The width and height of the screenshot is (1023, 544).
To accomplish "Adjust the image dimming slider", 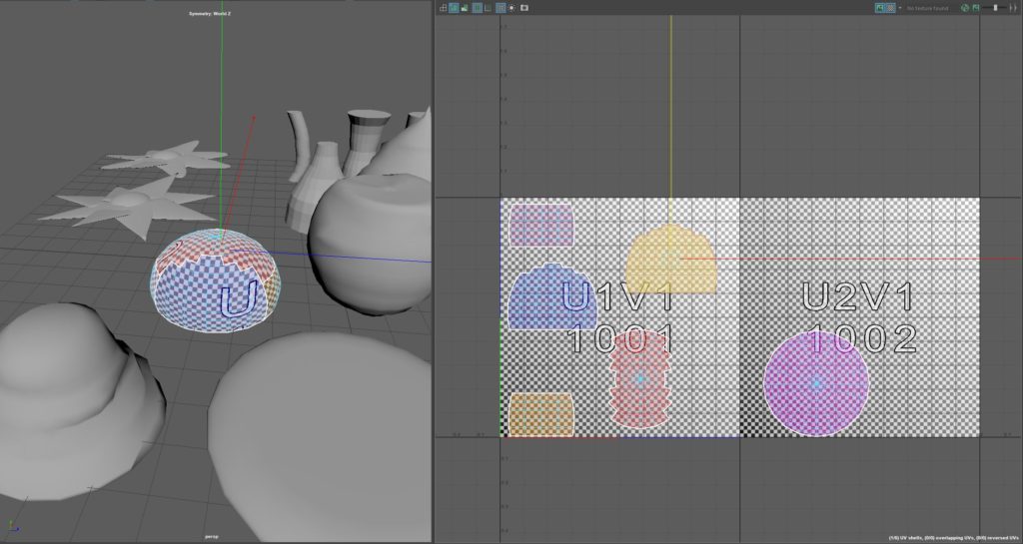I will tap(996, 7).
